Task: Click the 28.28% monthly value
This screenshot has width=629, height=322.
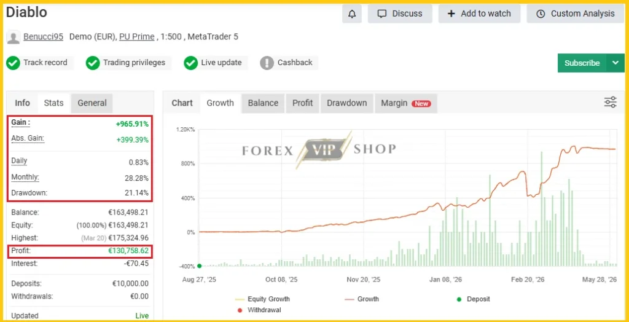Action: 136,178
